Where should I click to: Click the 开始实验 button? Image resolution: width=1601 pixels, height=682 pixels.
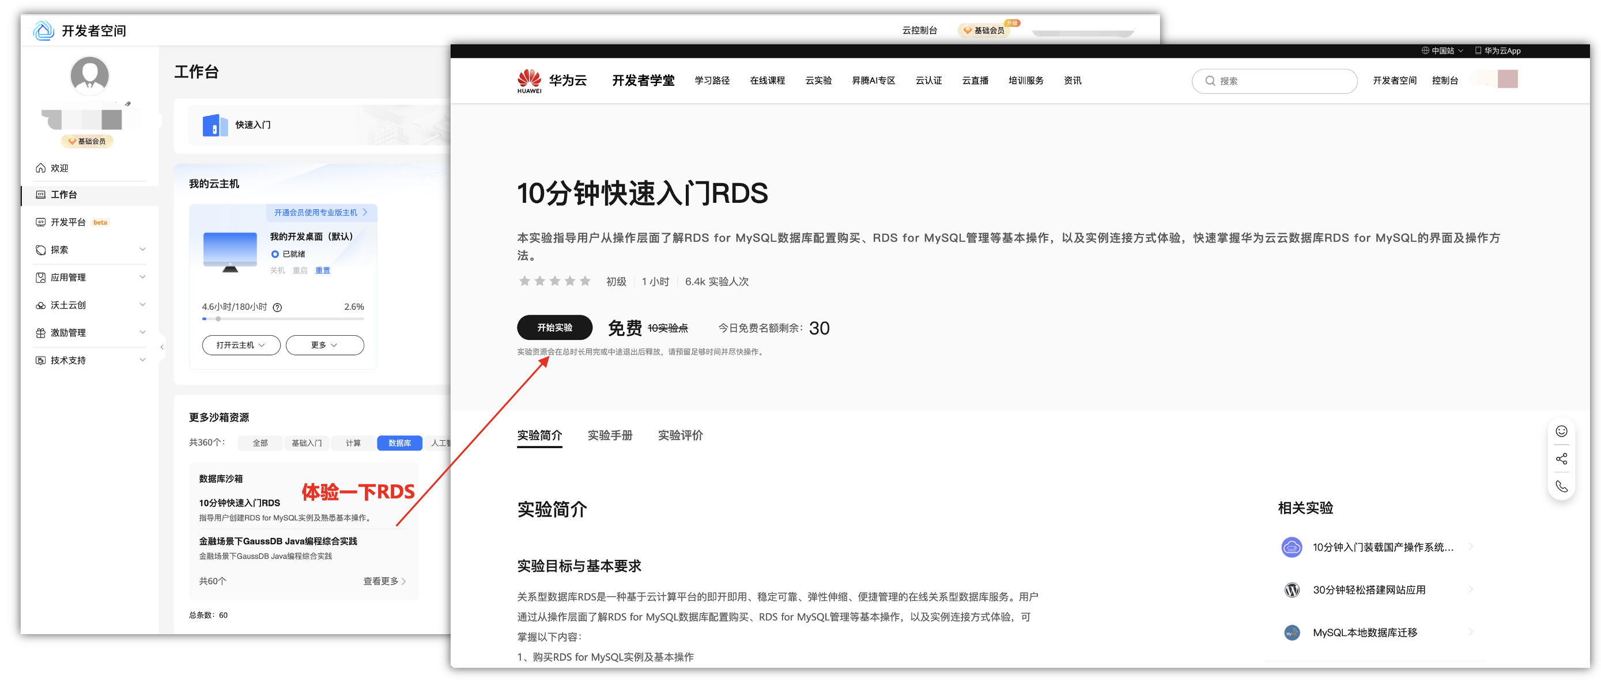[554, 327]
